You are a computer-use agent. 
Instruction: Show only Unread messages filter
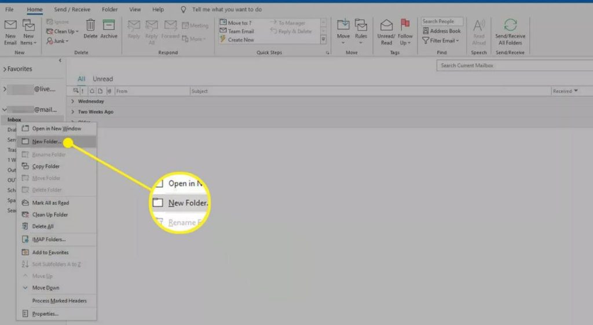pyautogui.click(x=103, y=79)
